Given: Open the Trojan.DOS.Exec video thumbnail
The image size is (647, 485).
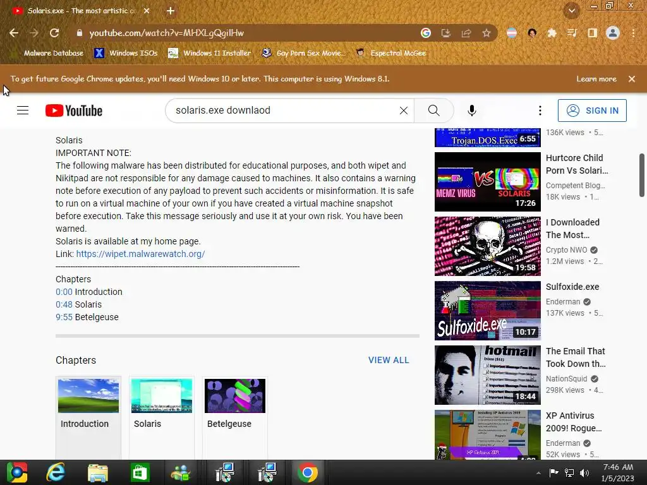Looking at the screenshot, I should coord(487,138).
